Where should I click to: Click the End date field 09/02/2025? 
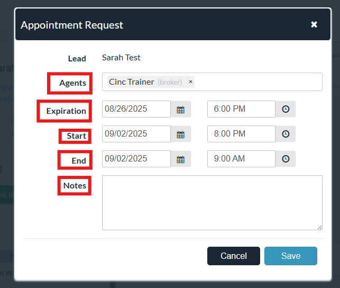tap(136, 159)
